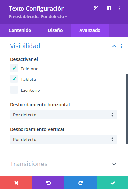Expand the Transiciones section

63,164
